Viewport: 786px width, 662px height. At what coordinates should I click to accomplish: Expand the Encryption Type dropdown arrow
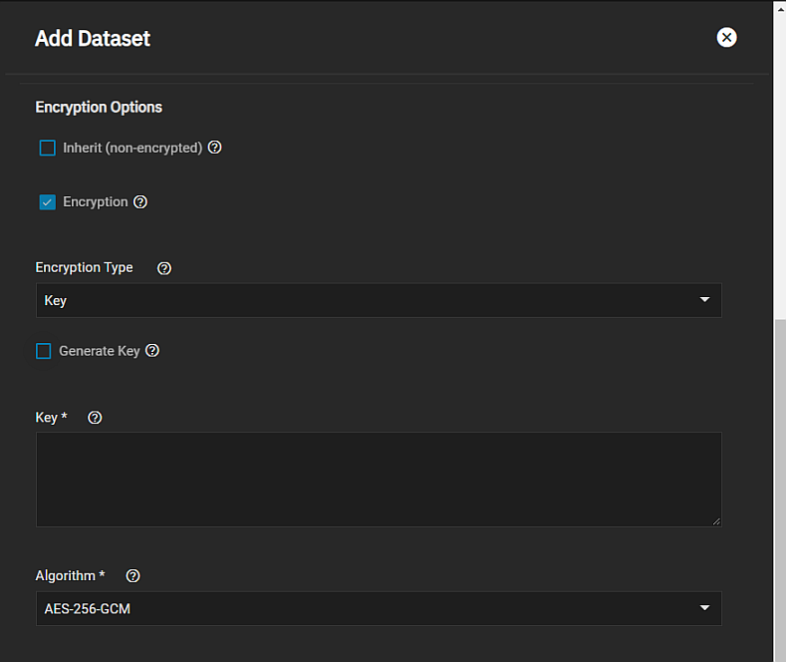(704, 300)
